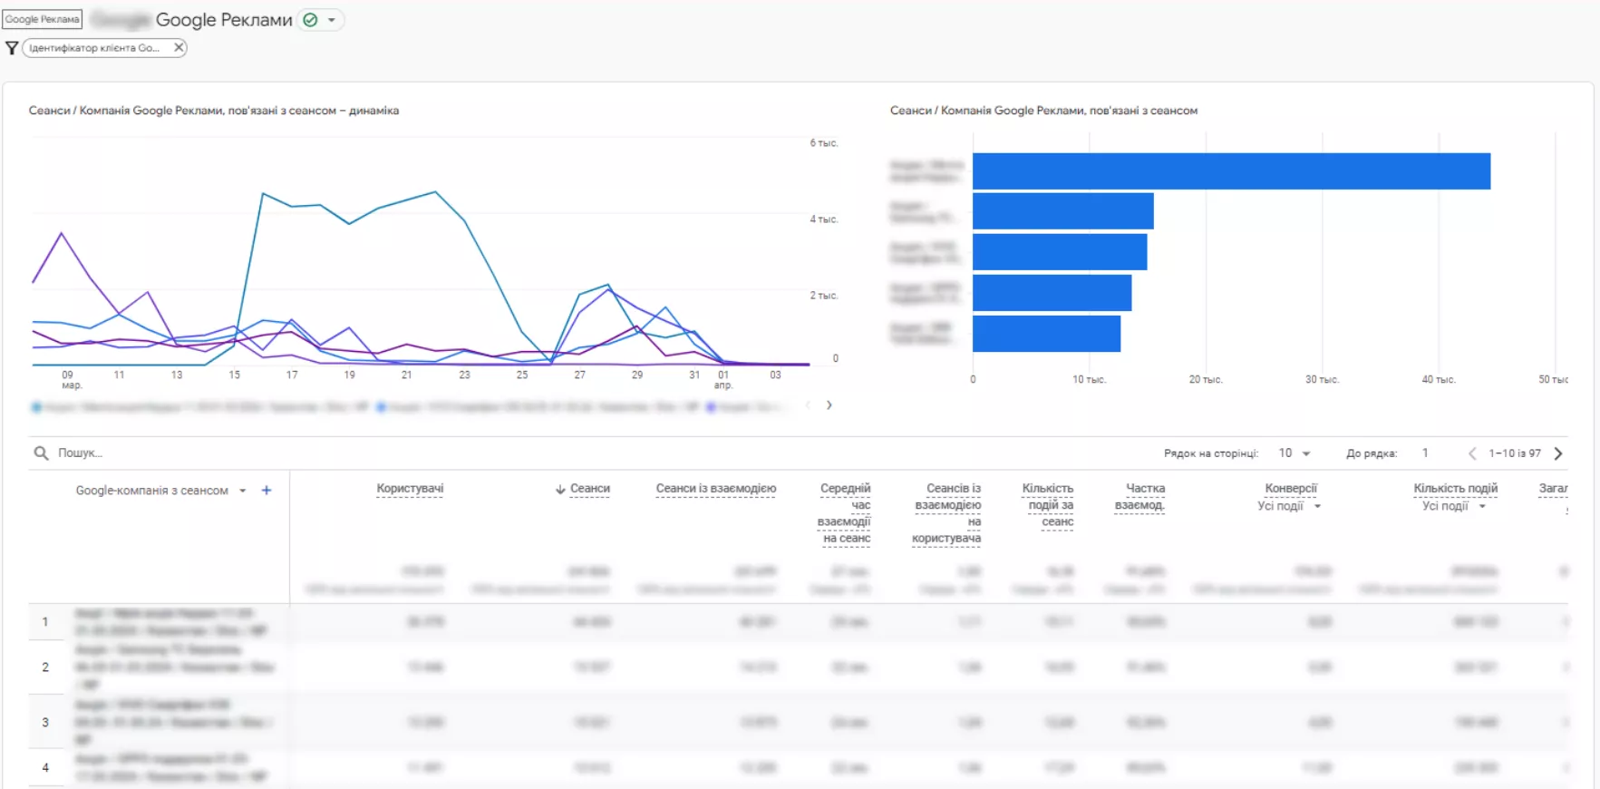Go to next table page arrow
This screenshot has width=1600, height=789.
point(1558,453)
